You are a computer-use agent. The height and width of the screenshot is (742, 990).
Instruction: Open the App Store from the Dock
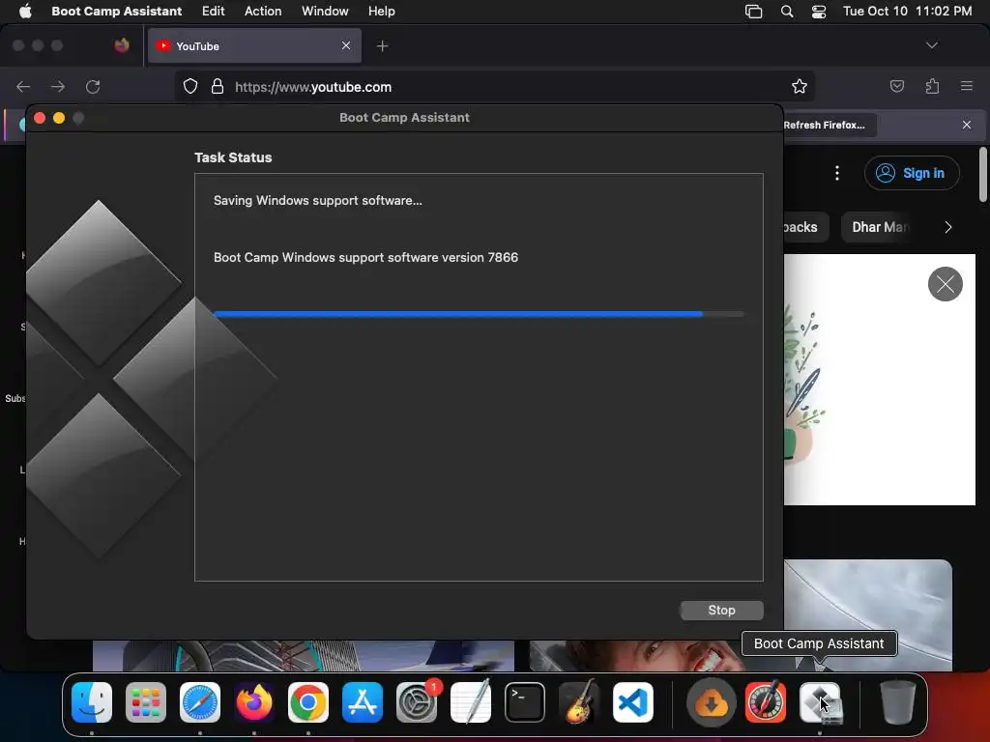(363, 702)
